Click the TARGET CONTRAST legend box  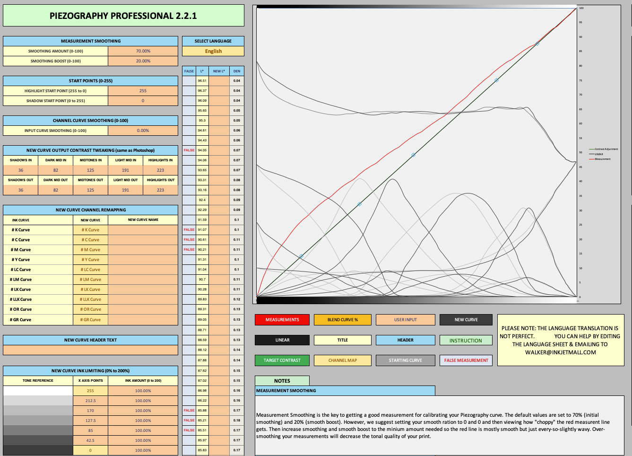tap(282, 360)
